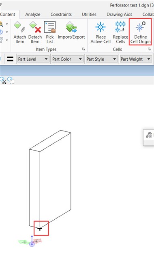This screenshot has width=154, height=260.
Task: Switch to the Constraints tab
Action: coord(61,14)
